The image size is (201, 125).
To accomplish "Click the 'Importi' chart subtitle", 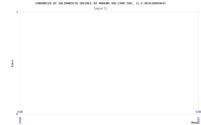I will 100,8.
